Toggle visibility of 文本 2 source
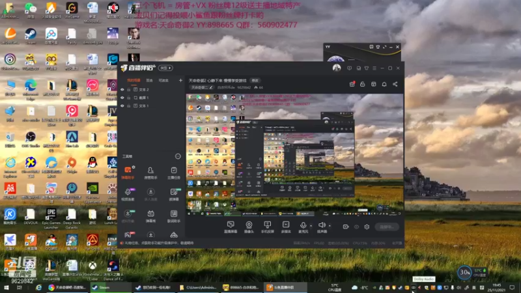 pyautogui.click(x=122, y=90)
